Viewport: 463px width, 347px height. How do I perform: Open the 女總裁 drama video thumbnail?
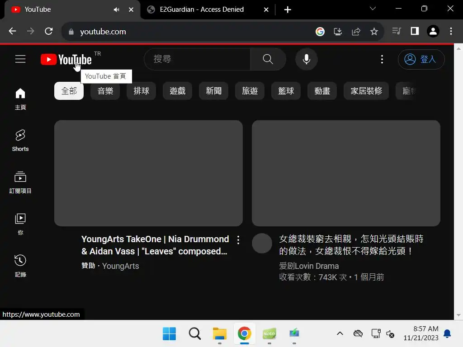[346, 173]
